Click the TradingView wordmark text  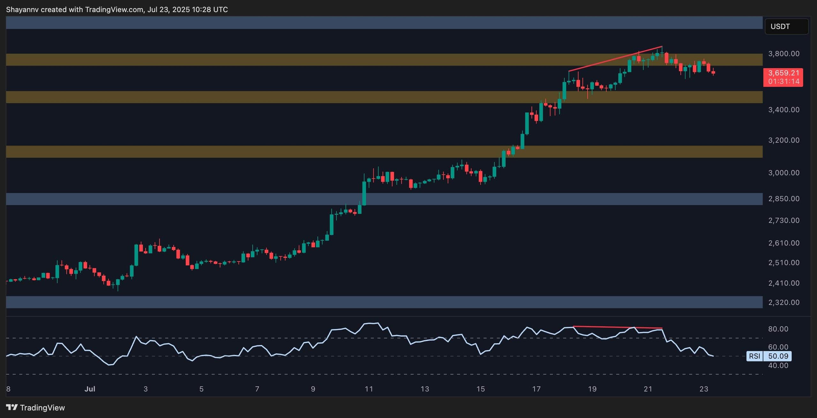click(x=42, y=408)
